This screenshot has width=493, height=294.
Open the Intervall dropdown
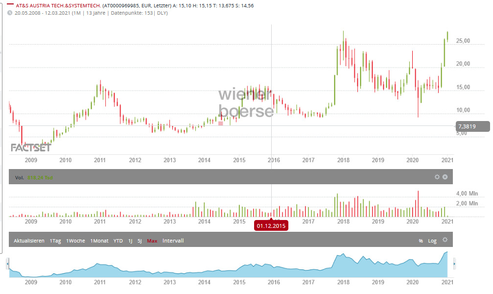[x=173, y=241]
